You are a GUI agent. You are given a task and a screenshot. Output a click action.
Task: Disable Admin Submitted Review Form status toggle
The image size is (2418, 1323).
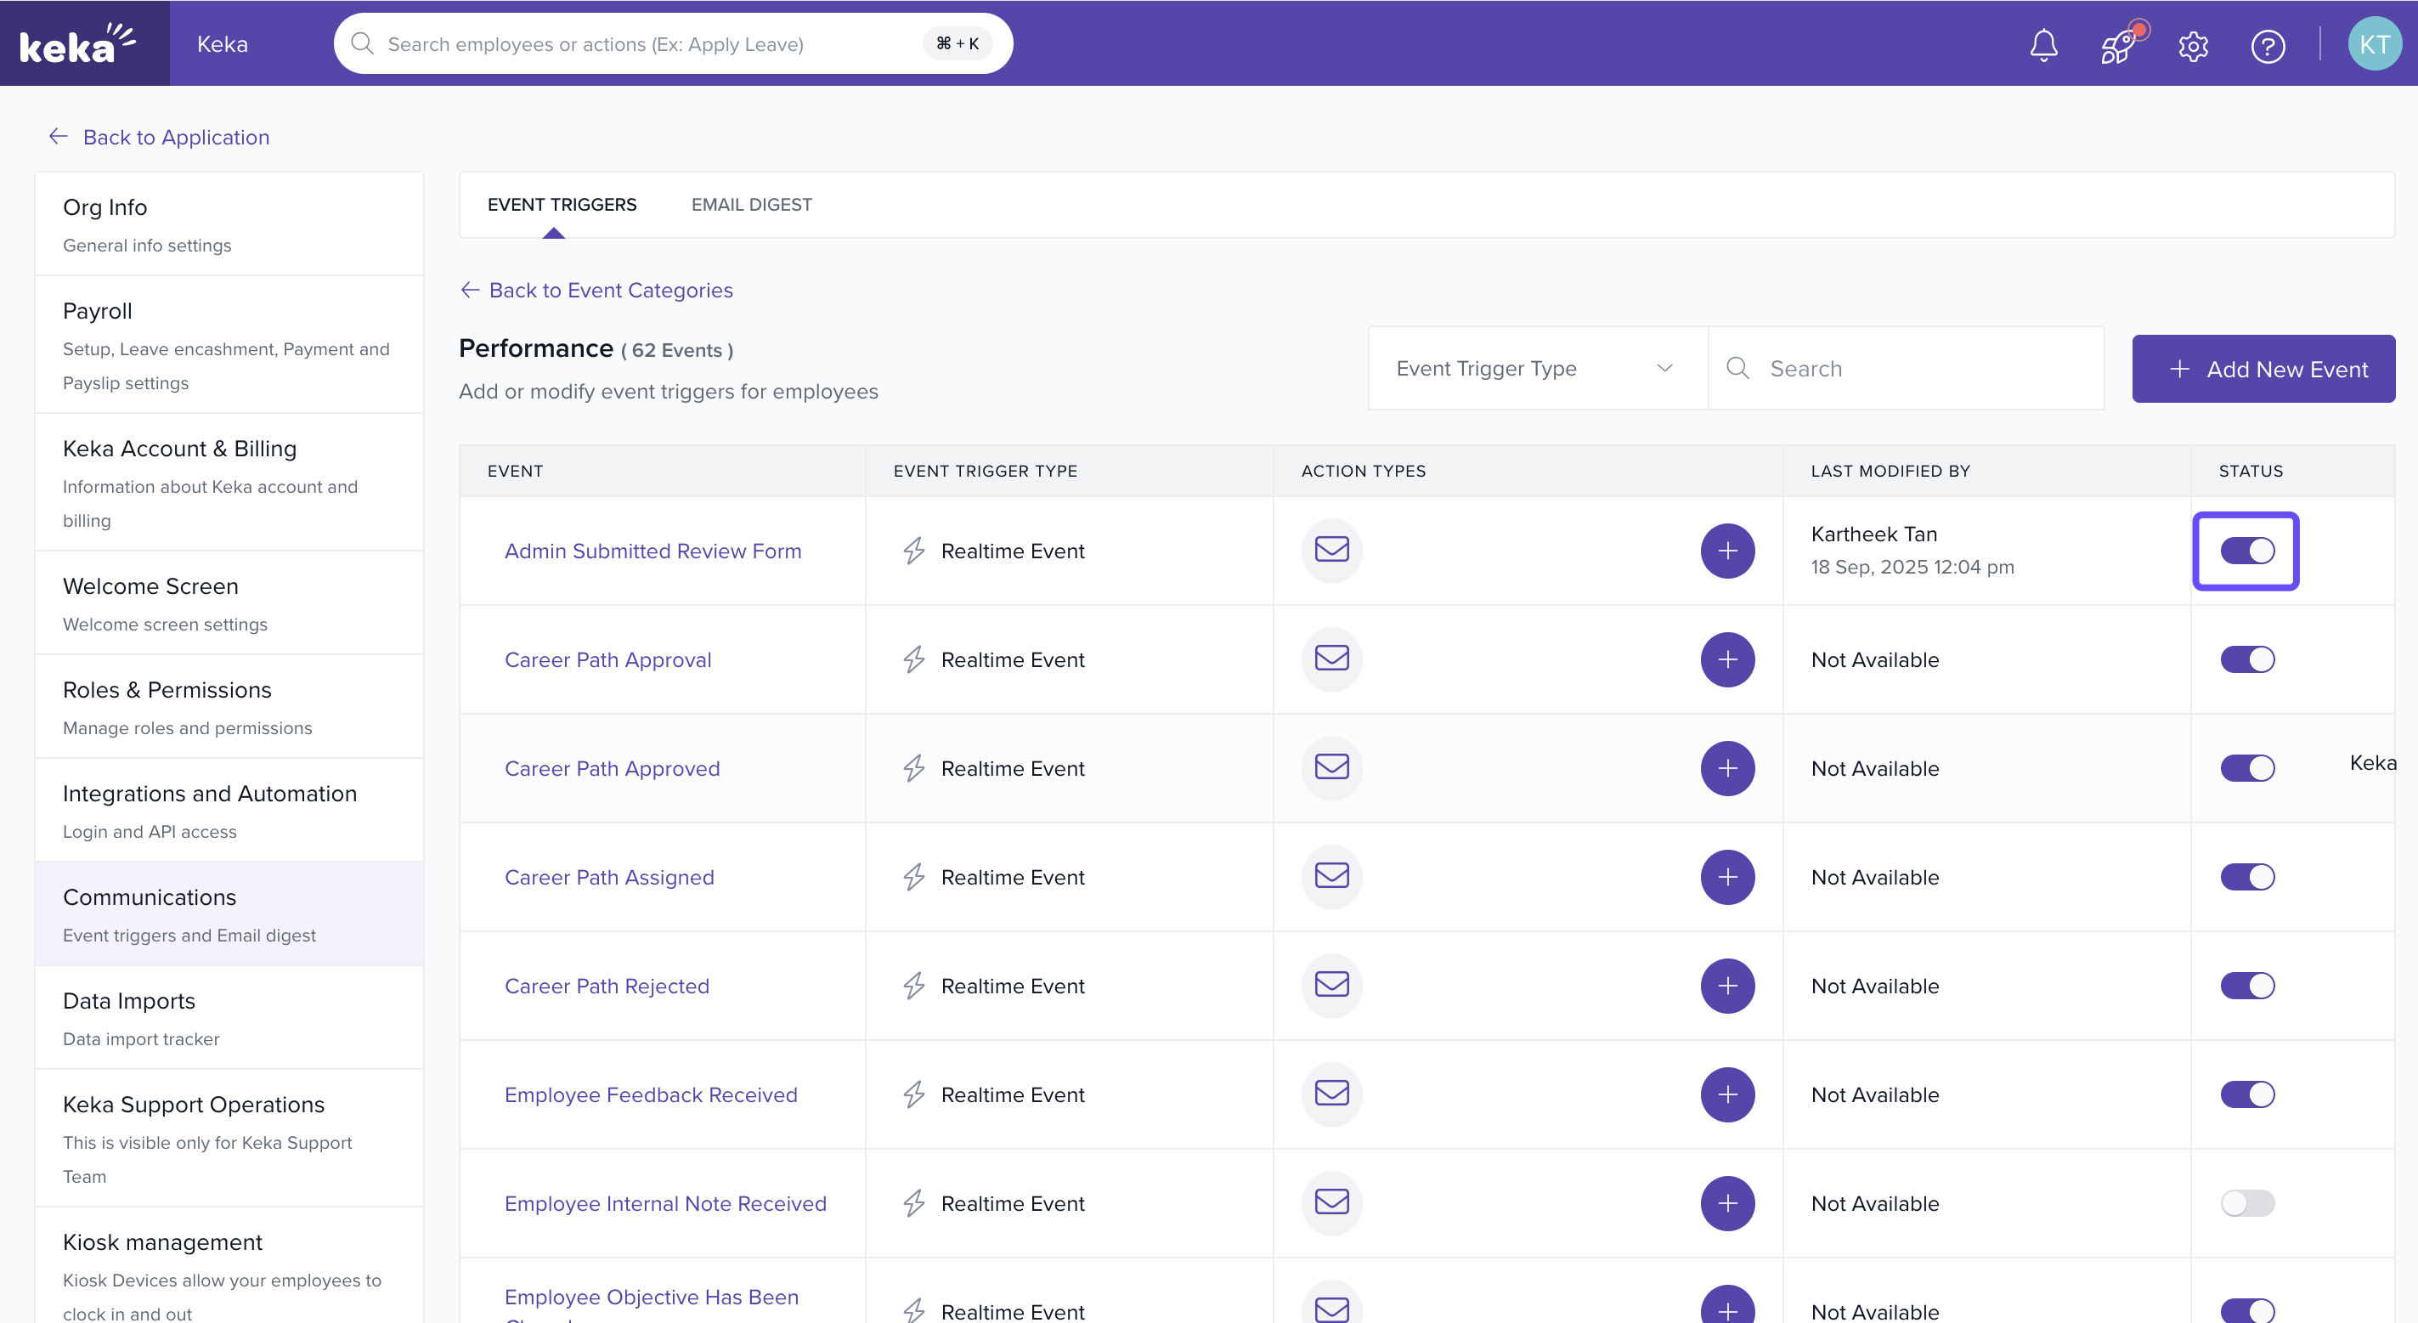pos(2247,551)
